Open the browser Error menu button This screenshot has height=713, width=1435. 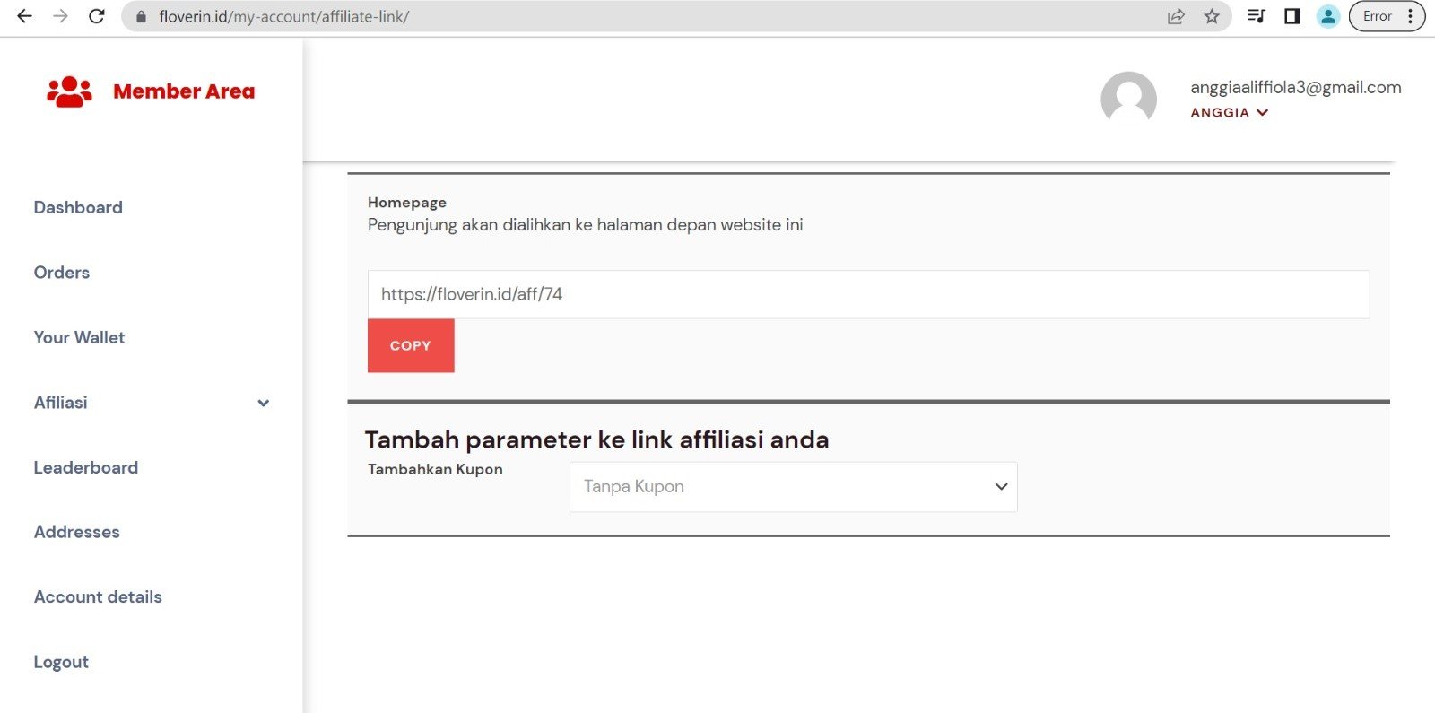click(1386, 16)
